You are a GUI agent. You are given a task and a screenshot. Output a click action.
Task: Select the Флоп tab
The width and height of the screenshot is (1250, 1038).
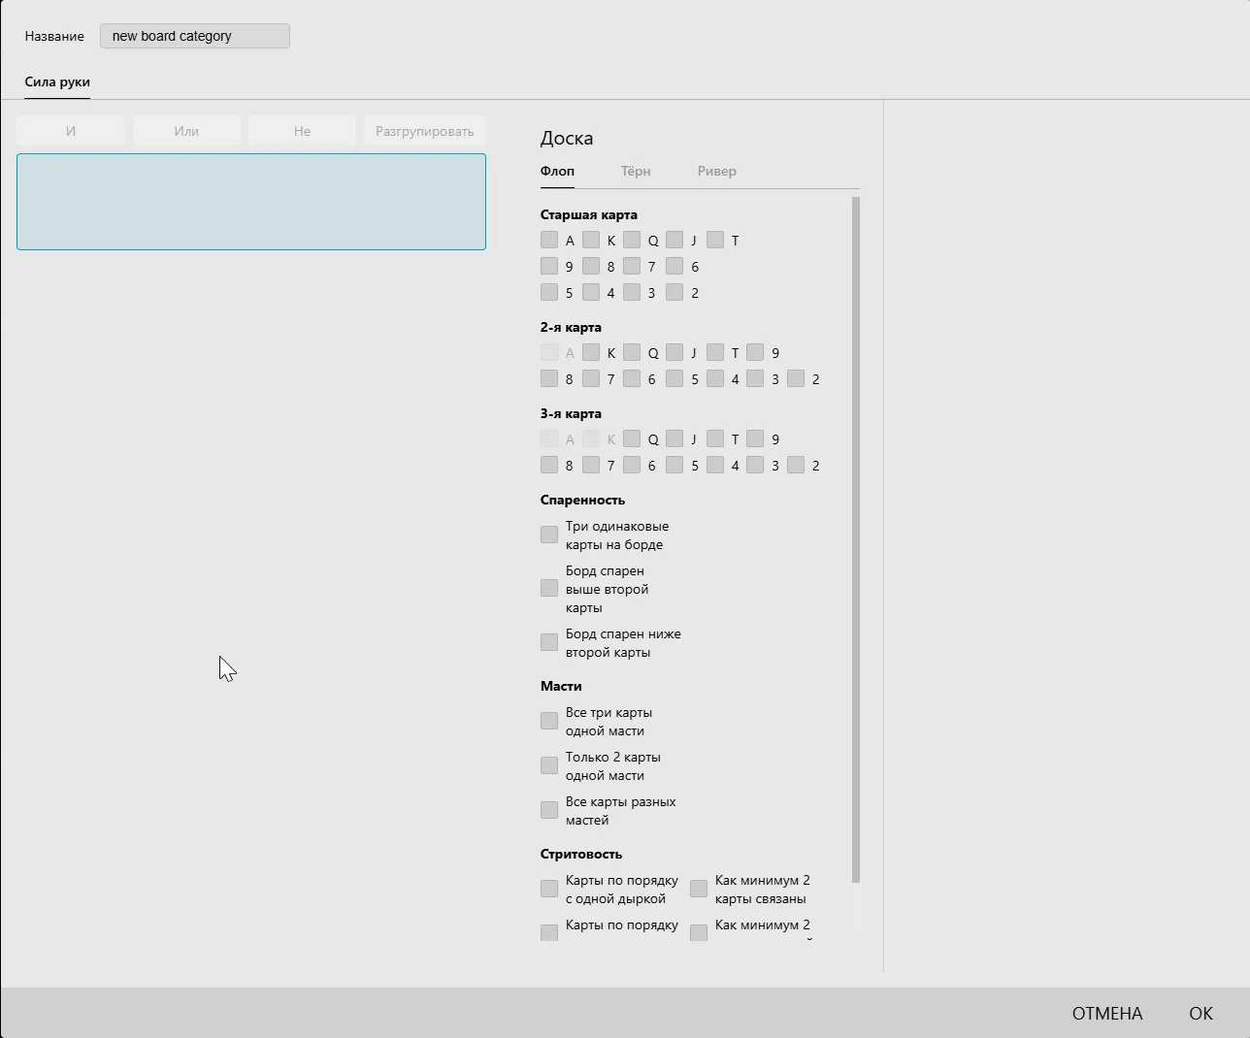coord(557,172)
